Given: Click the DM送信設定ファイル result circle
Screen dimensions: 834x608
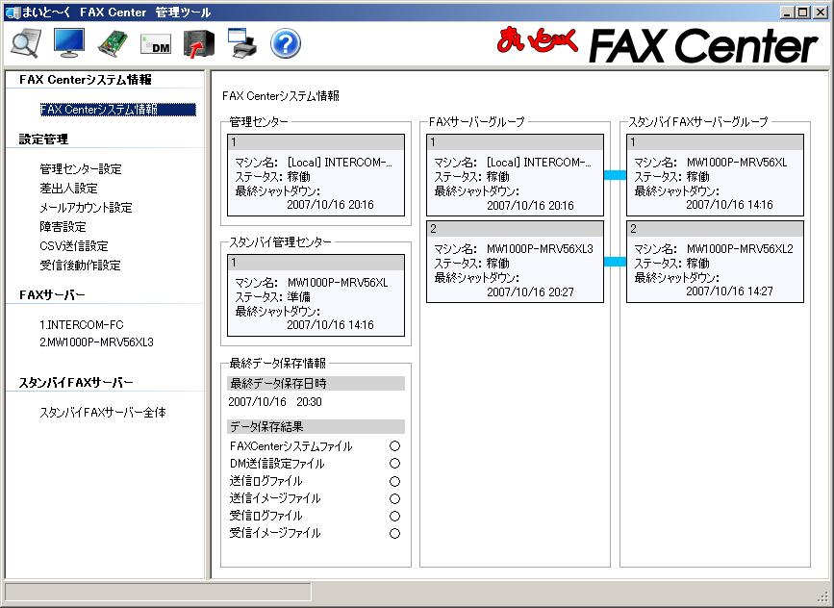Looking at the screenshot, I should click(394, 464).
